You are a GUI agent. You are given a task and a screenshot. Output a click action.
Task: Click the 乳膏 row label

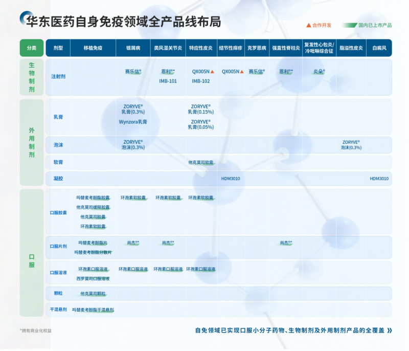[x=58, y=117]
